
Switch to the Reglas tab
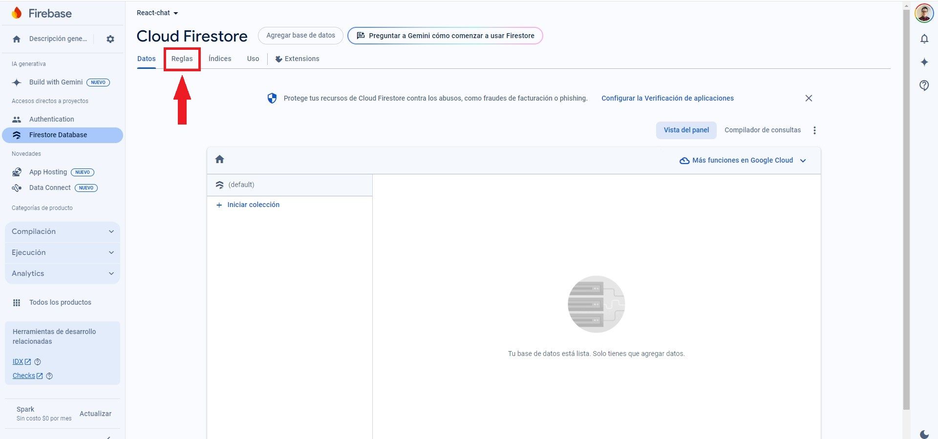point(182,59)
